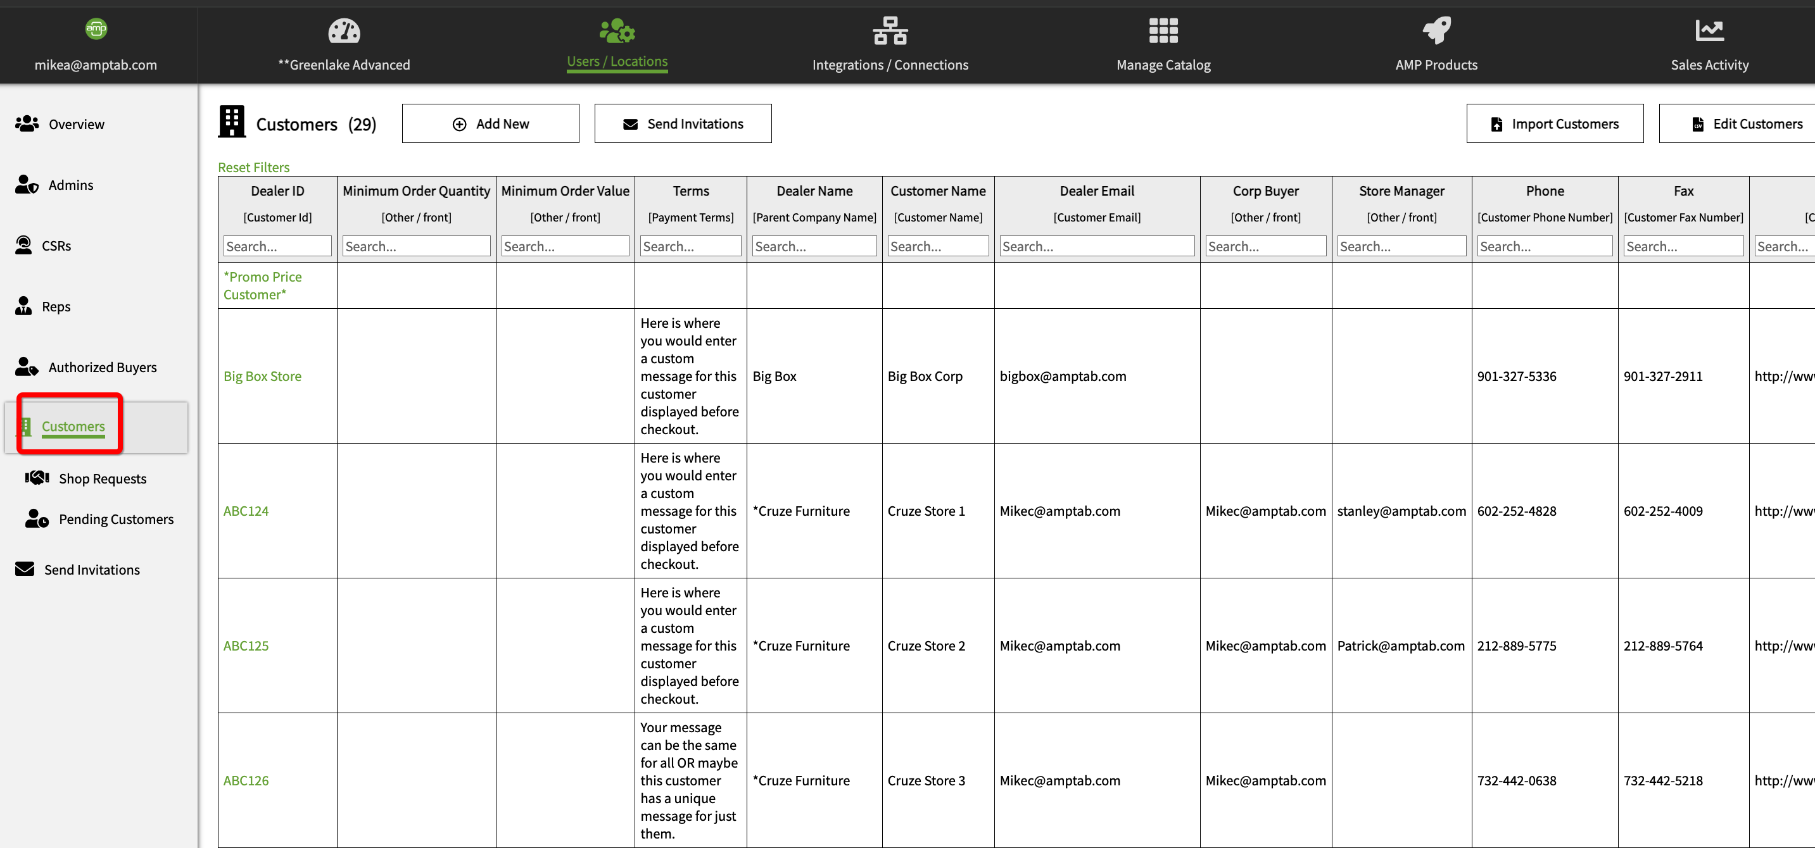Click the Edit Customers button
1815x848 pixels.
coord(1746,124)
